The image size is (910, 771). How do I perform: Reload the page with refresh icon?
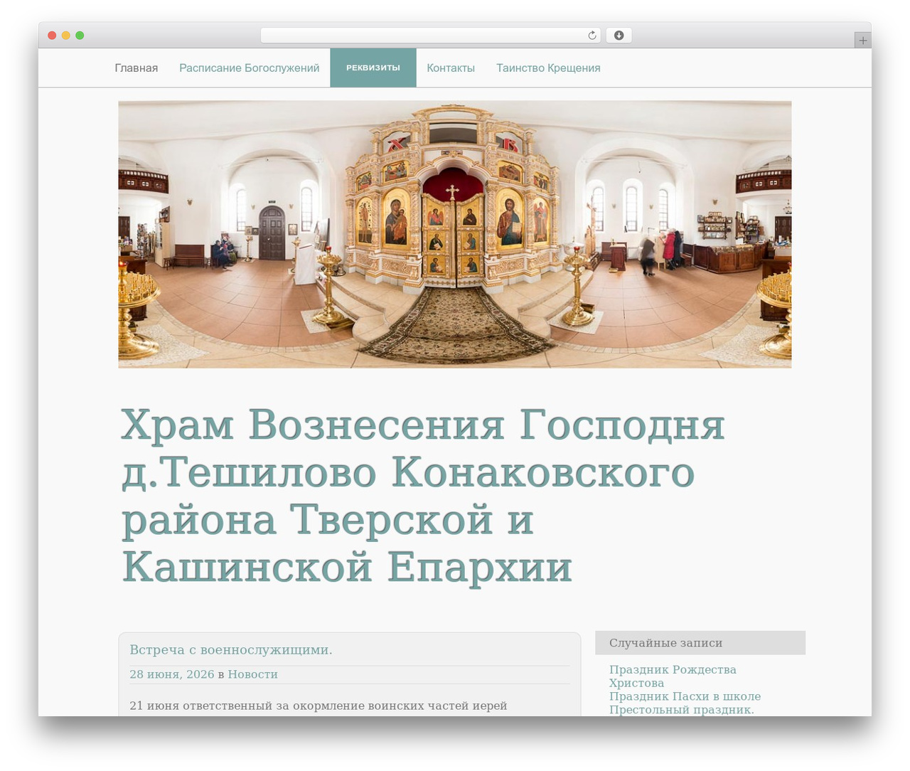coord(591,36)
